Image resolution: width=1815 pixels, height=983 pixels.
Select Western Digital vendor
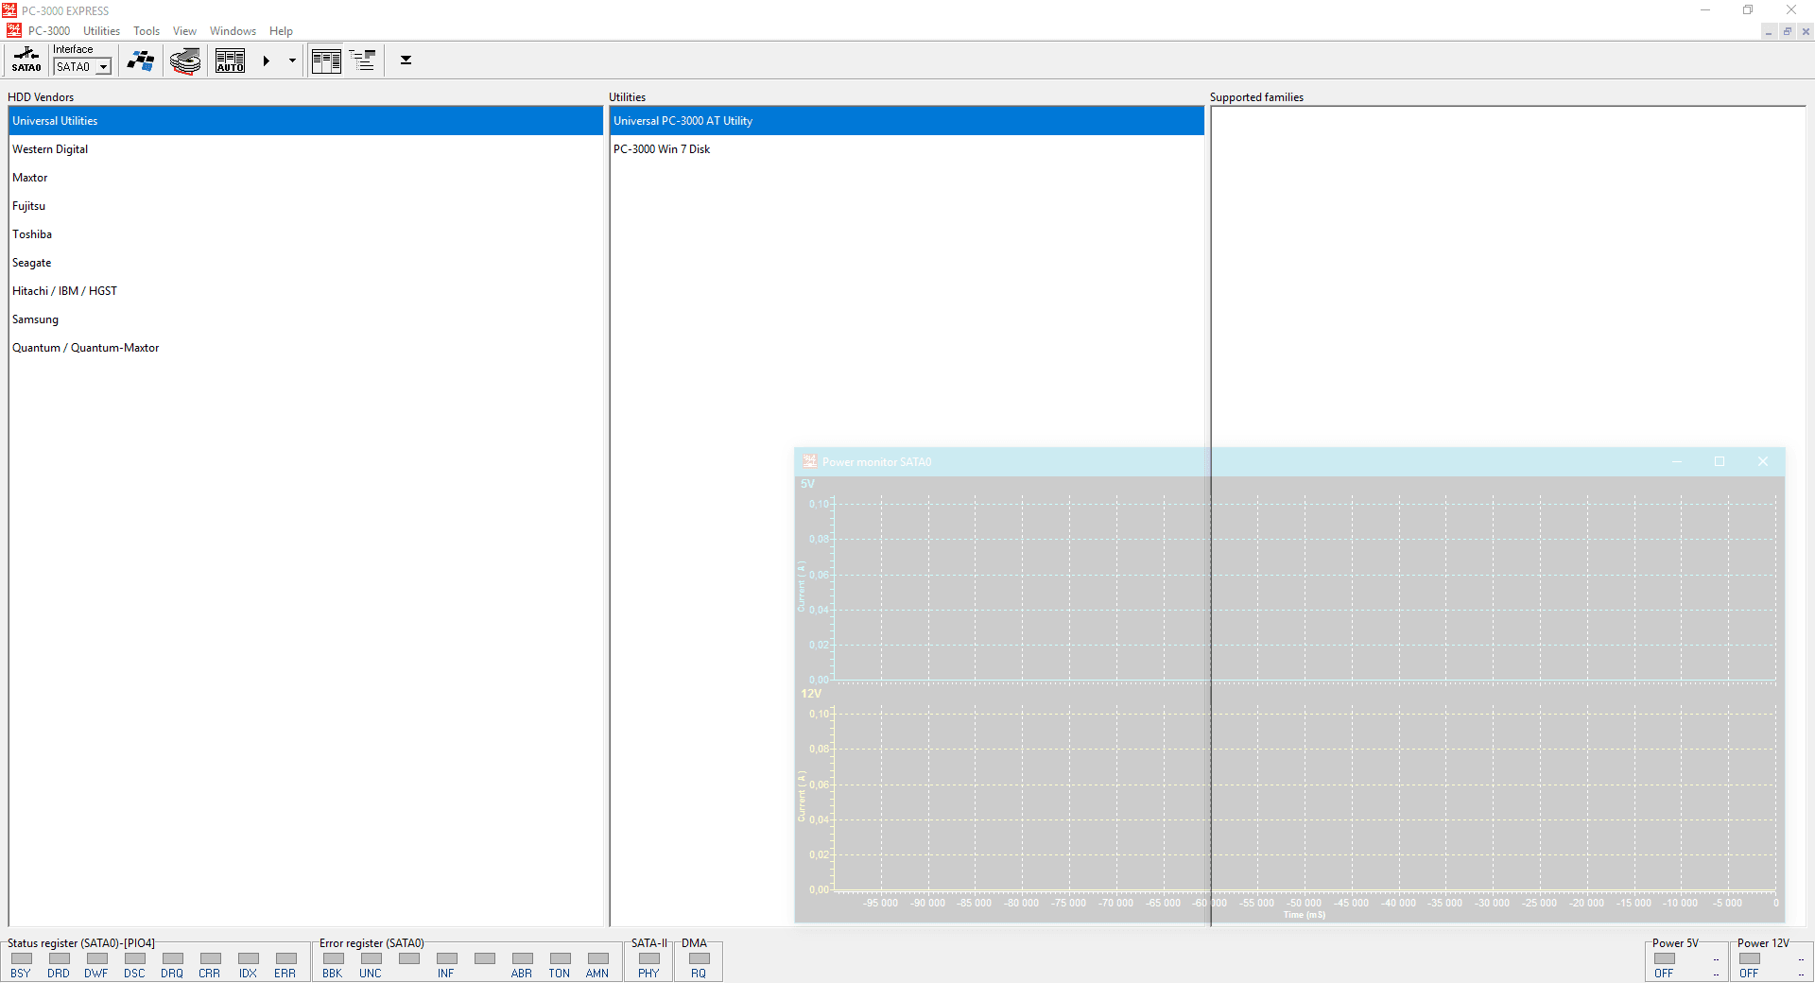point(305,149)
